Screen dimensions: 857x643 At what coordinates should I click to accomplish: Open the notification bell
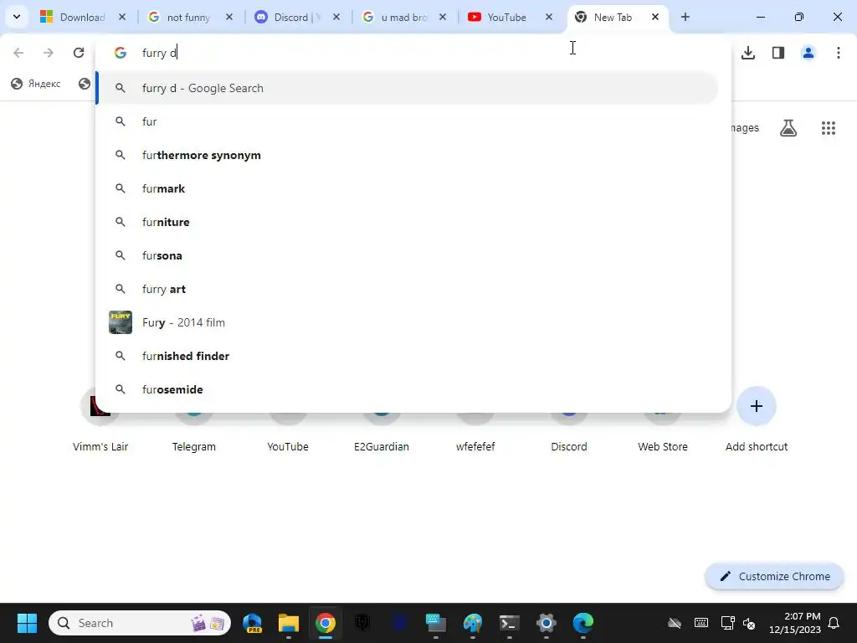click(834, 623)
